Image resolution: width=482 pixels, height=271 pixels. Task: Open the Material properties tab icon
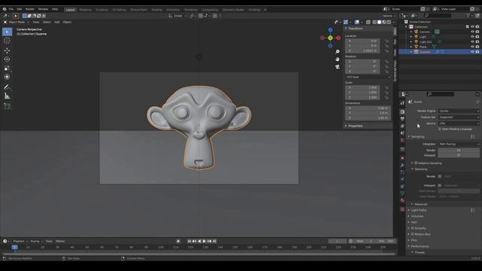[x=402, y=200]
